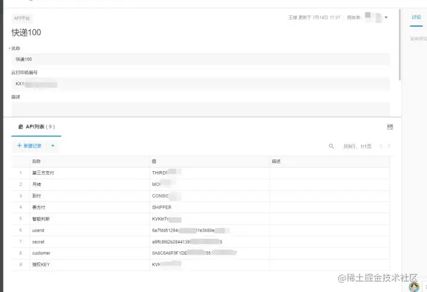The height and width of the screenshot is (292, 427).
Task: Click value cell starting with CONSIG
Action: [210, 196]
